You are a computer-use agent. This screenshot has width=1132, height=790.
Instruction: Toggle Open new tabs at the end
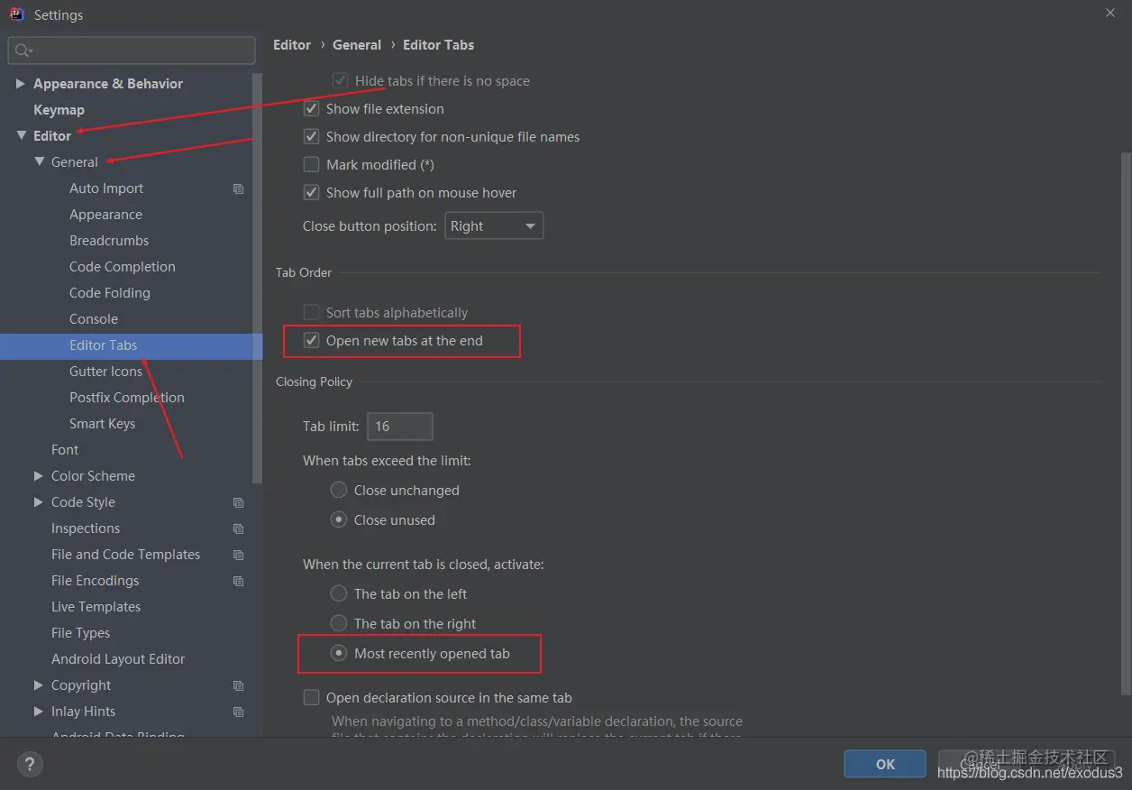311,341
